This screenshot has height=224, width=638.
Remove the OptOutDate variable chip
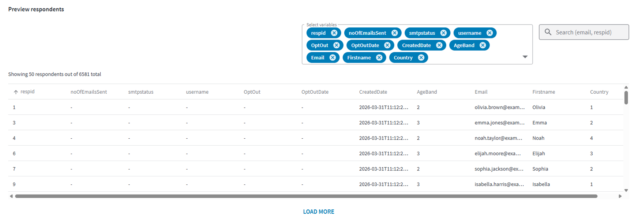(x=387, y=45)
